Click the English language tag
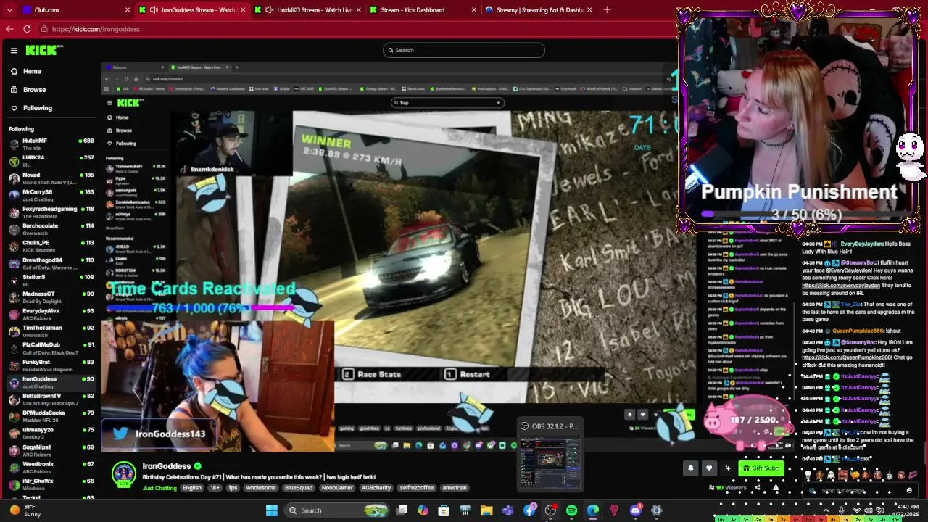Screen dimensions: 928x522 pyautogui.click(x=192, y=488)
